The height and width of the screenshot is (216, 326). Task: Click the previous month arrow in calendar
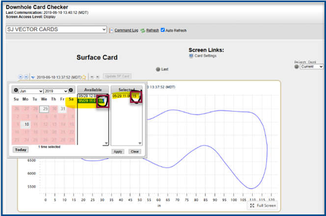pyautogui.click(x=16, y=90)
